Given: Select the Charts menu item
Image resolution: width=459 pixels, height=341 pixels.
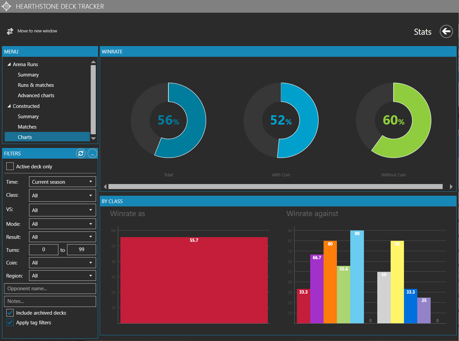Looking at the screenshot, I should (47, 137).
